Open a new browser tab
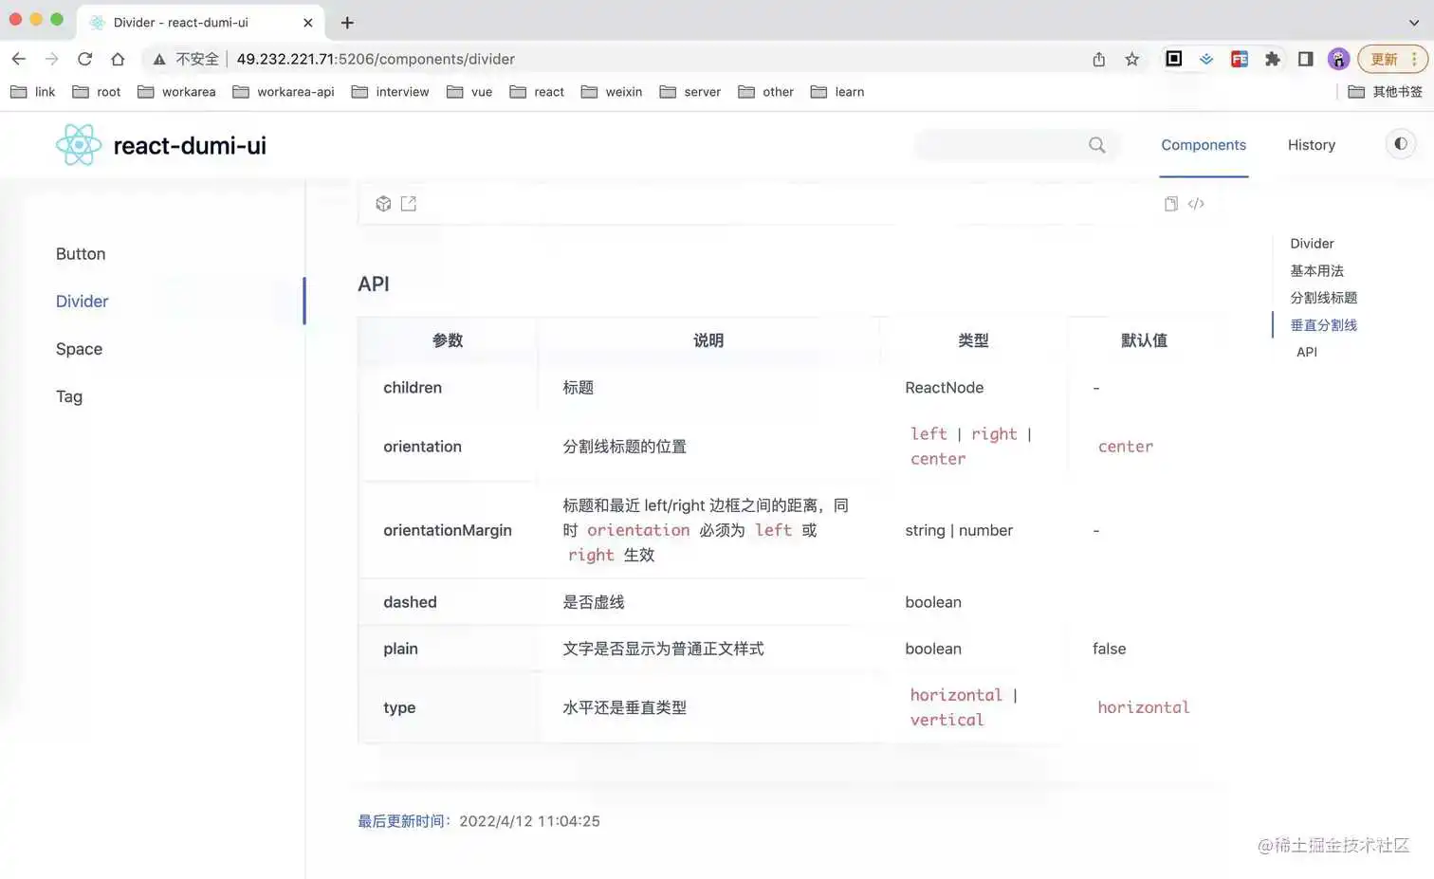Viewport: 1434px width, 879px height. pos(347,23)
